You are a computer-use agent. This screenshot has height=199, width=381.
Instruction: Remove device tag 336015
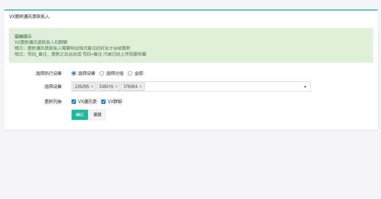[x=116, y=87]
